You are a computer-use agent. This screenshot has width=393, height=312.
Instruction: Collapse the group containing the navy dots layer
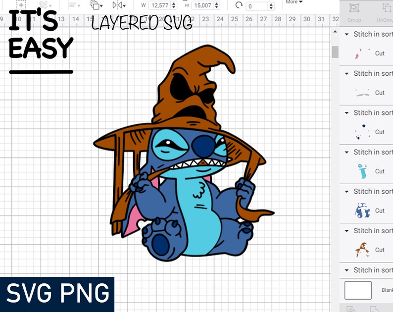[346, 113]
